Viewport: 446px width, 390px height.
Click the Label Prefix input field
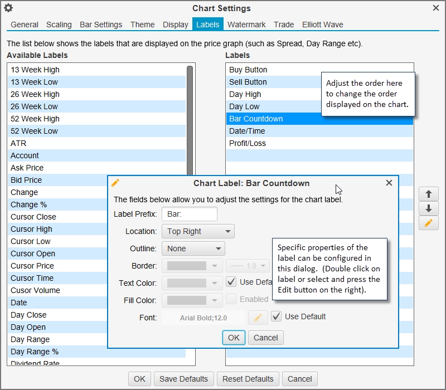(x=189, y=214)
